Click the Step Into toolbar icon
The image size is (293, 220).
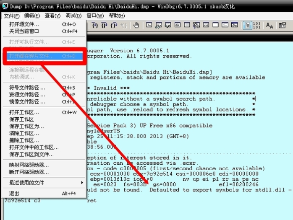click(x=95, y=26)
